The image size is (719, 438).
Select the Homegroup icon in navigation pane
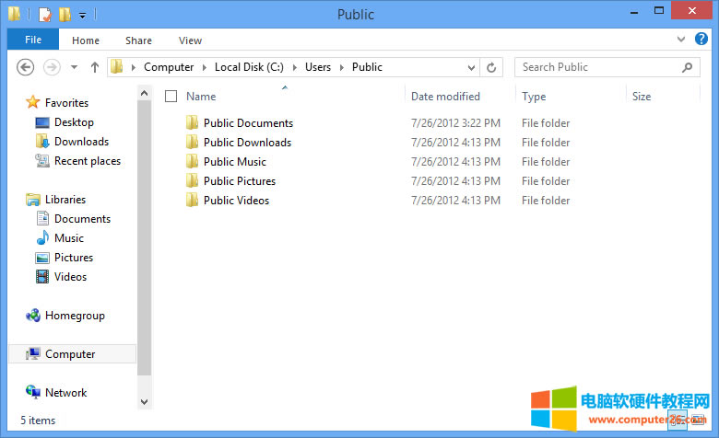click(33, 316)
